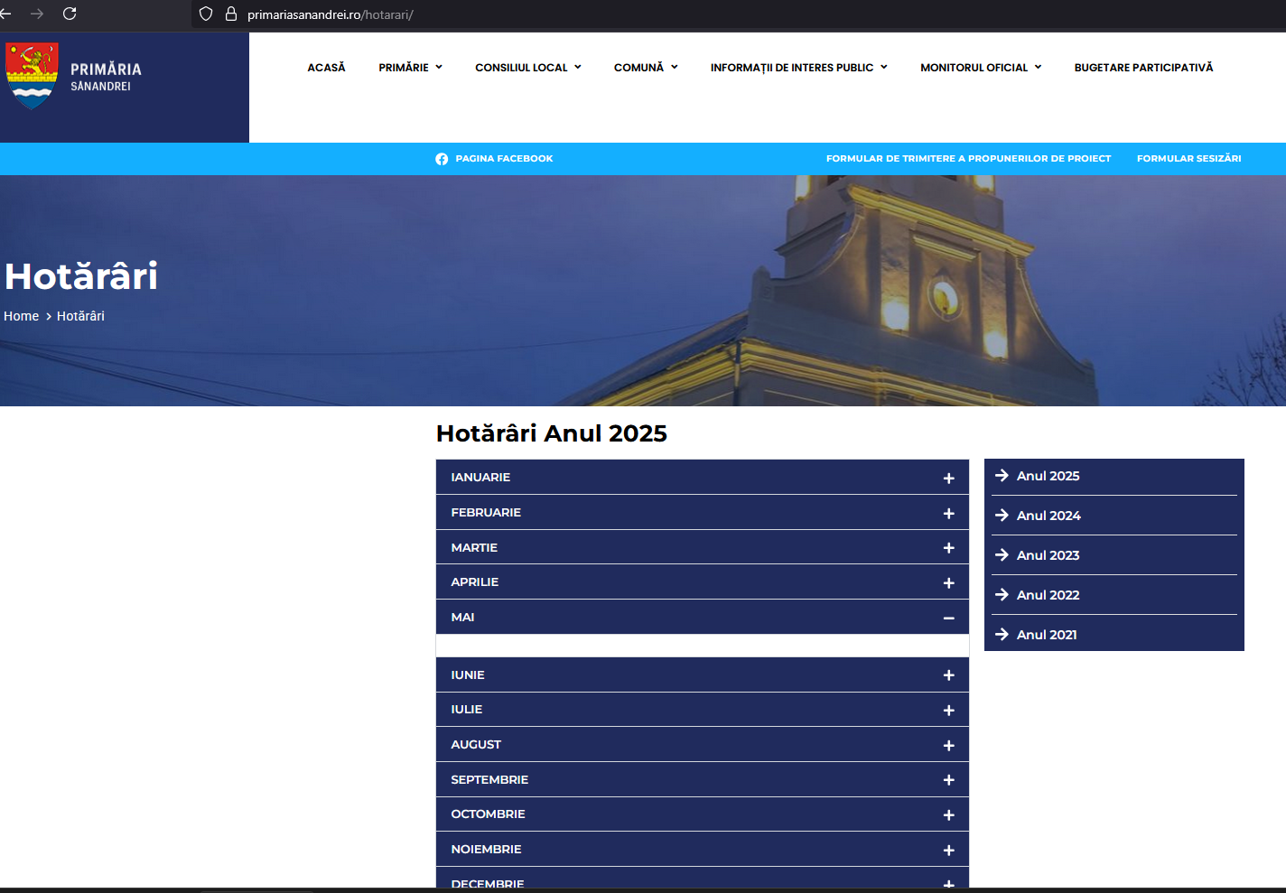Screen dimensions: 1286x893
Task: Go back using the browser back arrow
Action: click(5, 14)
